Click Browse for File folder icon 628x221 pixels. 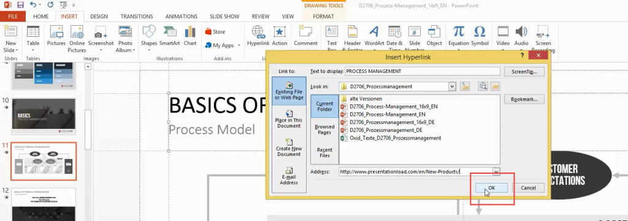tap(495, 86)
